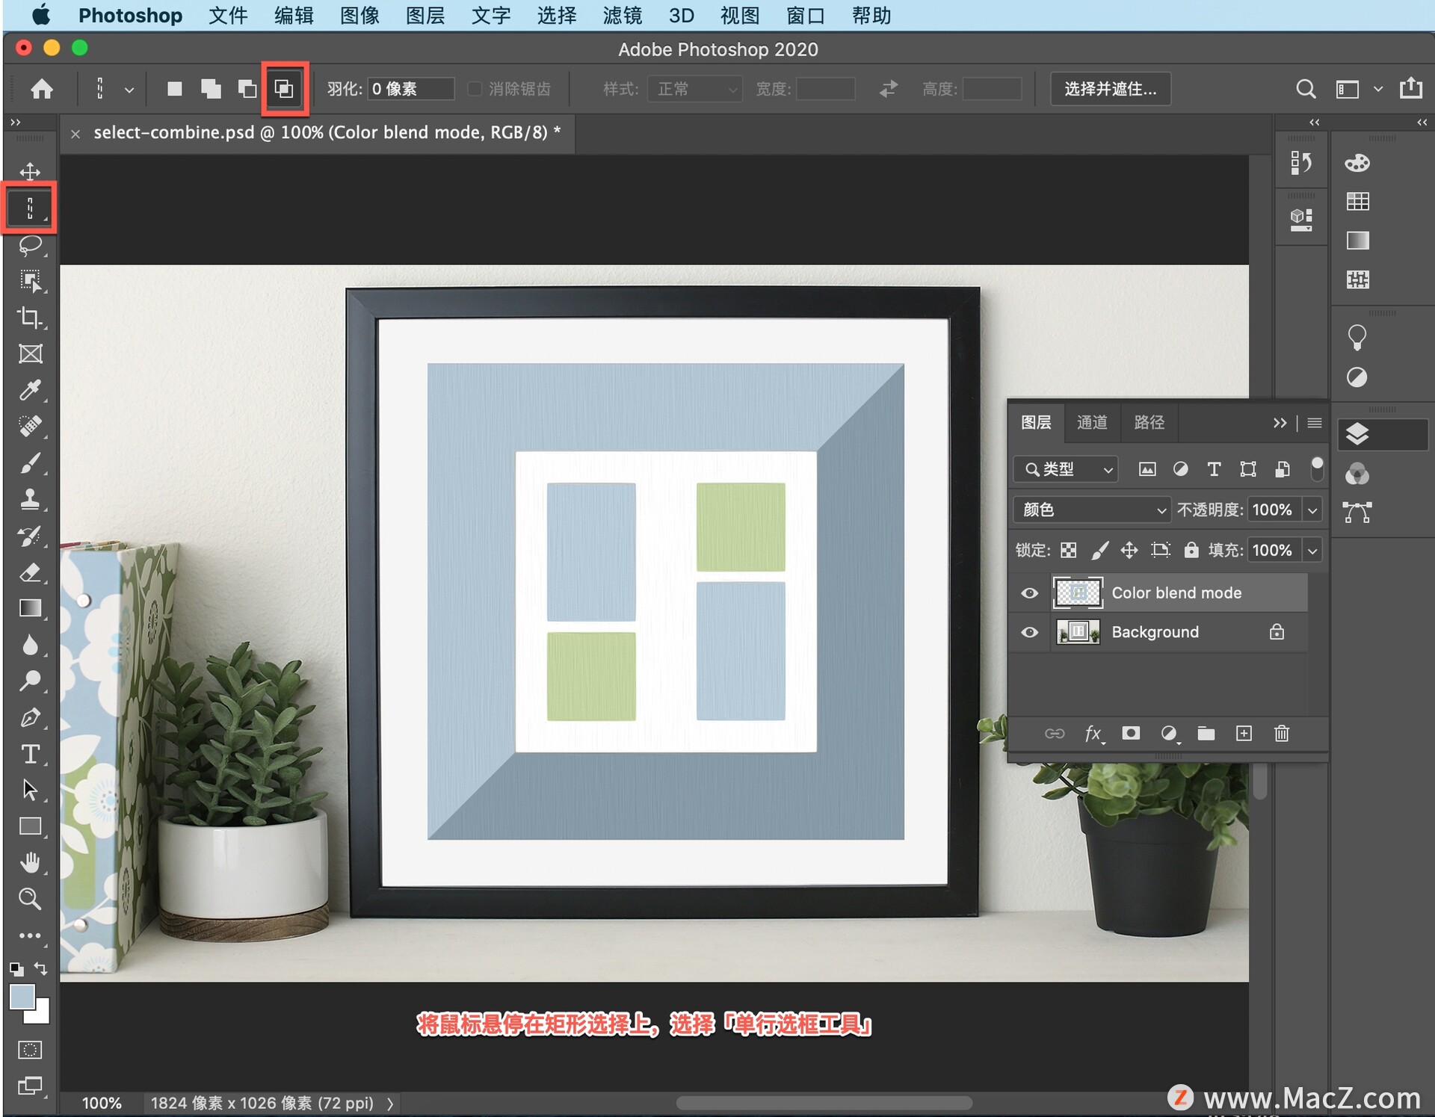This screenshot has width=1435, height=1117.
Task: Select the Crop tool
Action: [x=30, y=318]
